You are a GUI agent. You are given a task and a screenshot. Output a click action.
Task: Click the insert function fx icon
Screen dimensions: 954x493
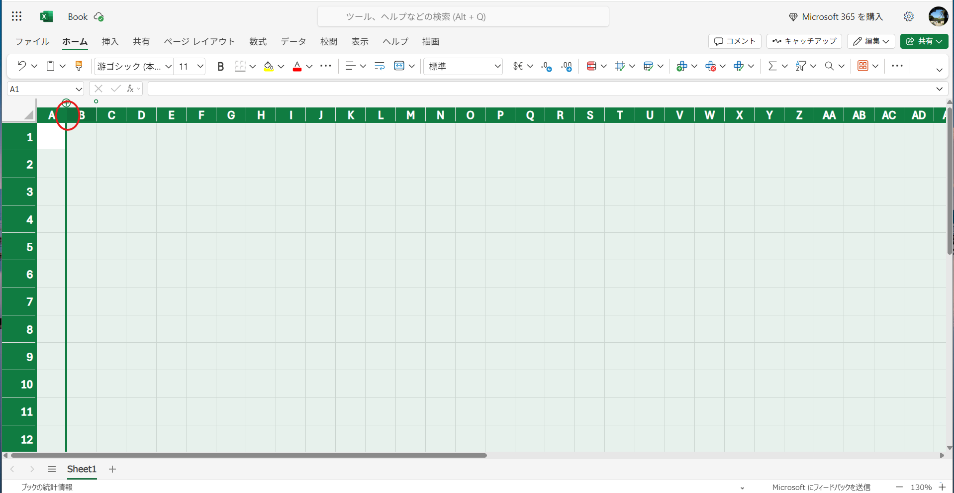tap(130, 89)
